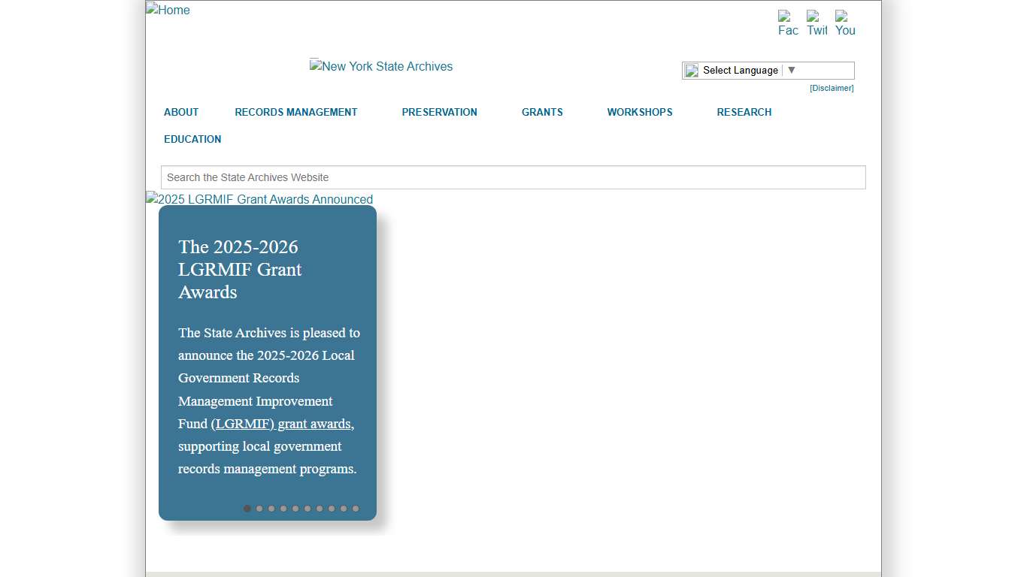Open the New York State Archives logo
The image size is (1027, 577).
[x=381, y=66]
